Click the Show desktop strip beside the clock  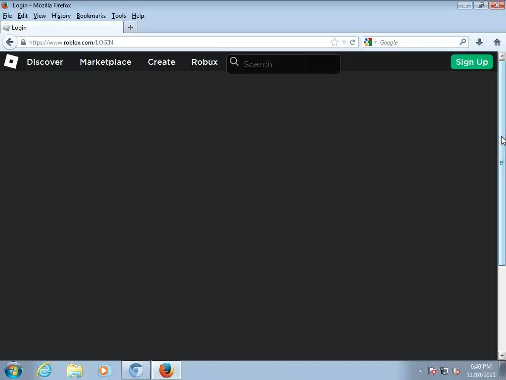[503, 370]
